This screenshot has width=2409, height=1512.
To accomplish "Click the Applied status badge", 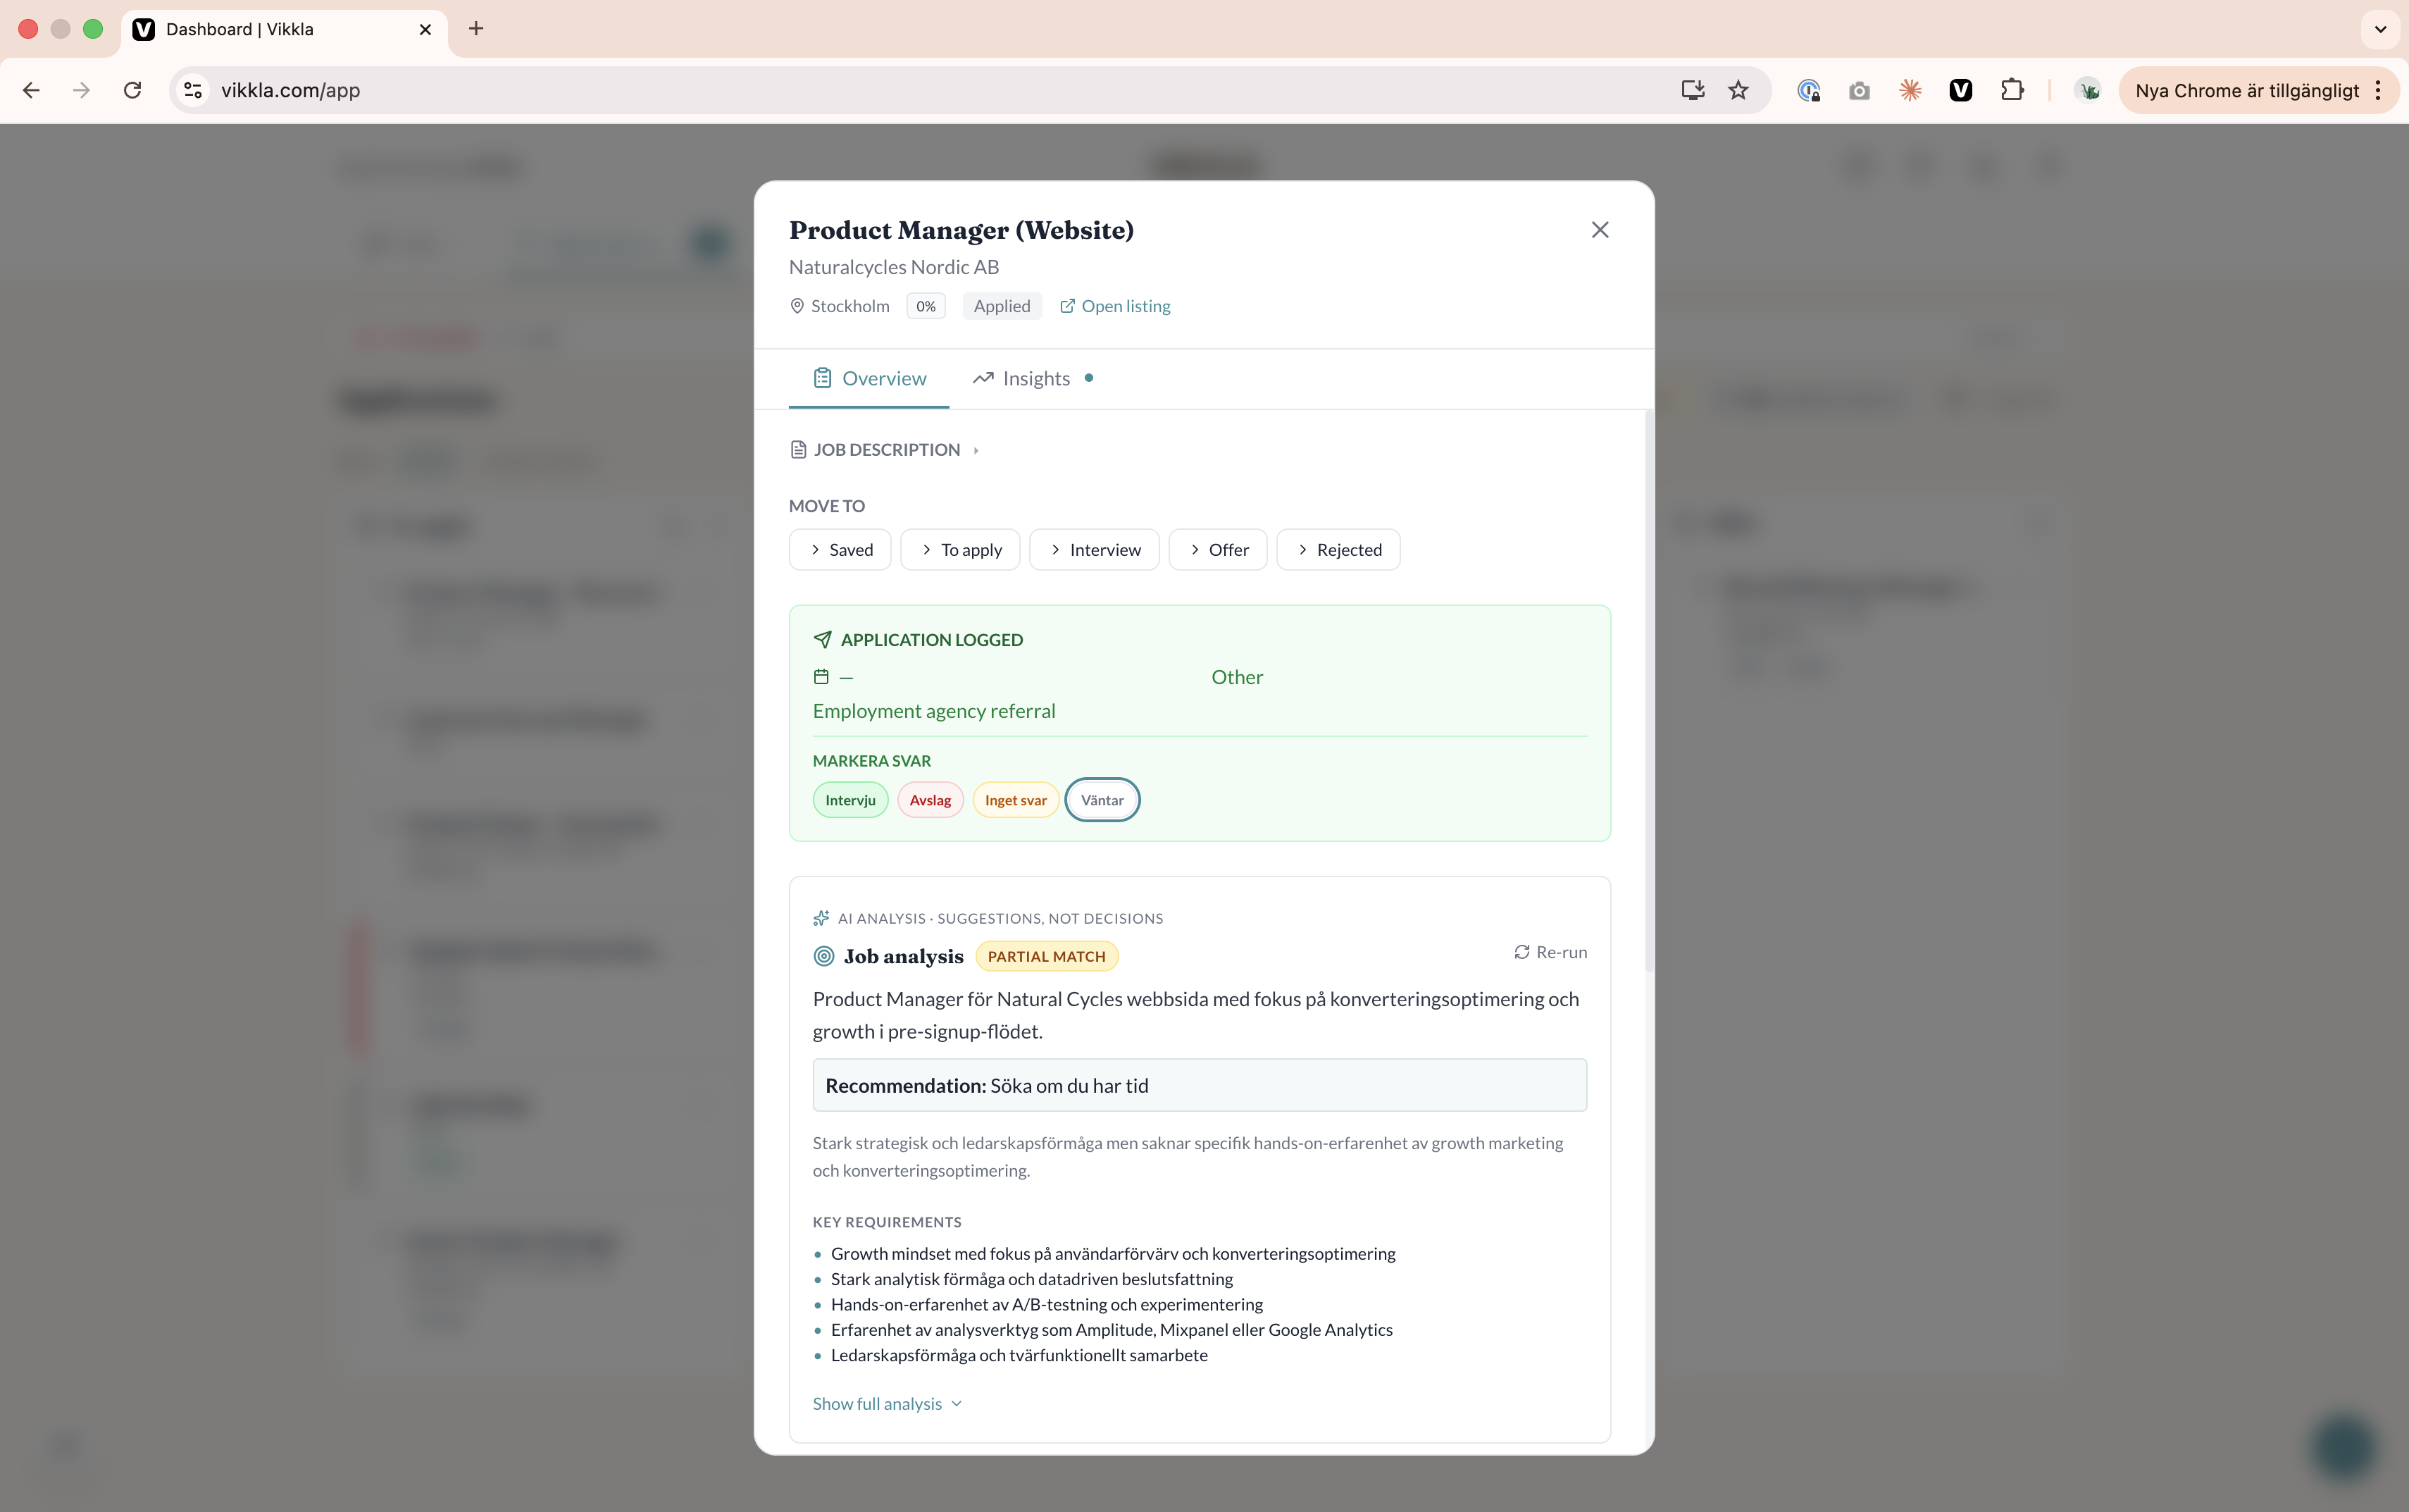I will [x=1002, y=306].
